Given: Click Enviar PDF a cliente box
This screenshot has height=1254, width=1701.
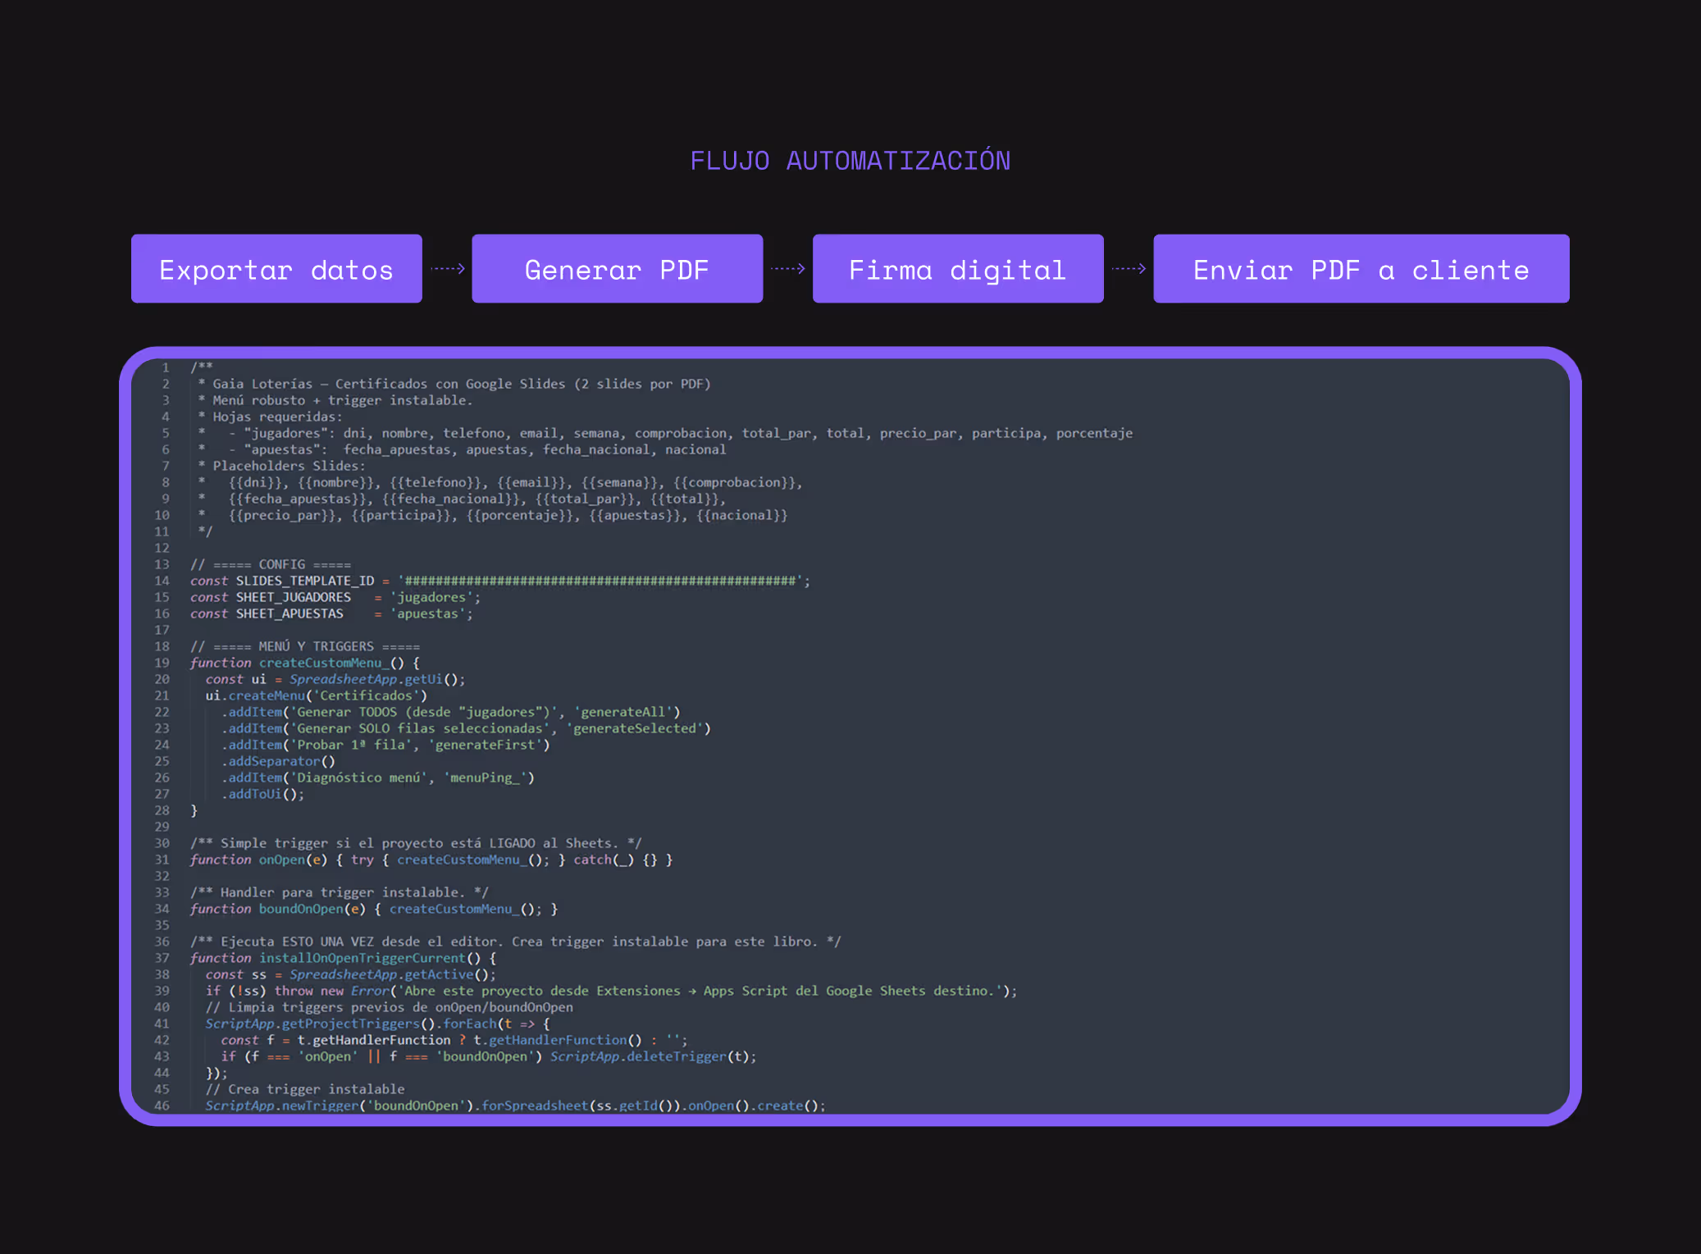Looking at the screenshot, I should click(x=1361, y=269).
